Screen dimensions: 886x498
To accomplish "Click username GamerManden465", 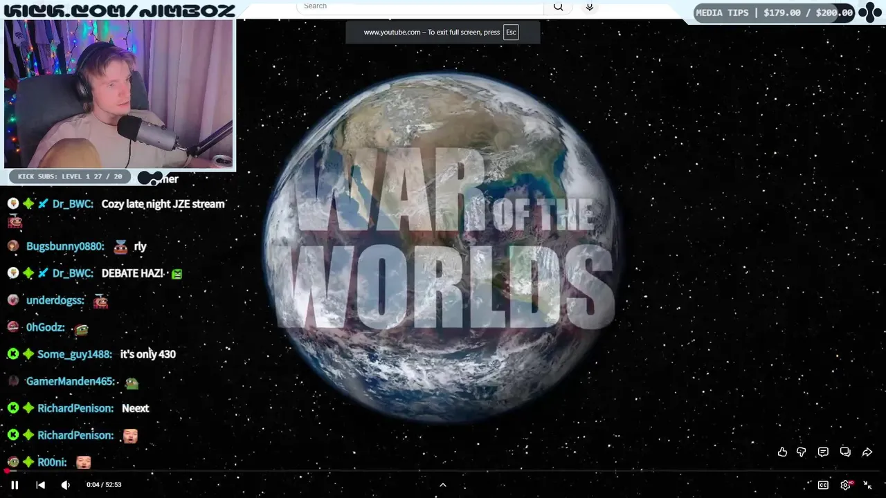I will 71,381.
